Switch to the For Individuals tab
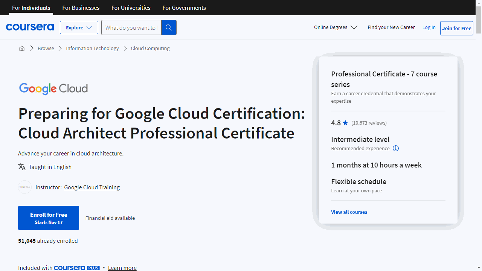 pyautogui.click(x=31, y=8)
